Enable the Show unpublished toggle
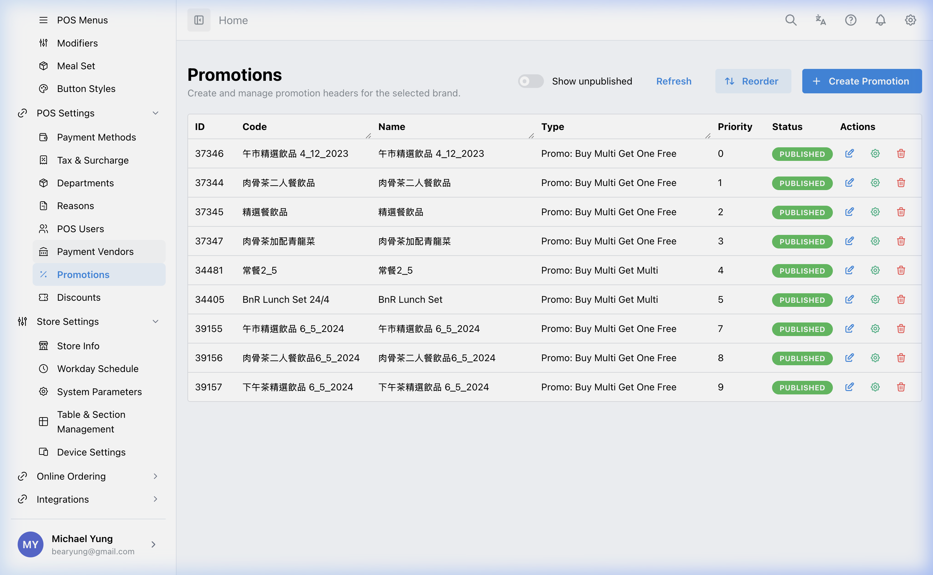Image resolution: width=933 pixels, height=575 pixels. [x=530, y=81]
